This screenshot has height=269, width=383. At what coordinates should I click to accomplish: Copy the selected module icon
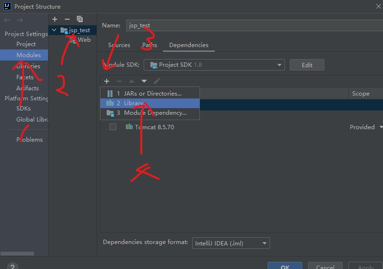(80, 19)
